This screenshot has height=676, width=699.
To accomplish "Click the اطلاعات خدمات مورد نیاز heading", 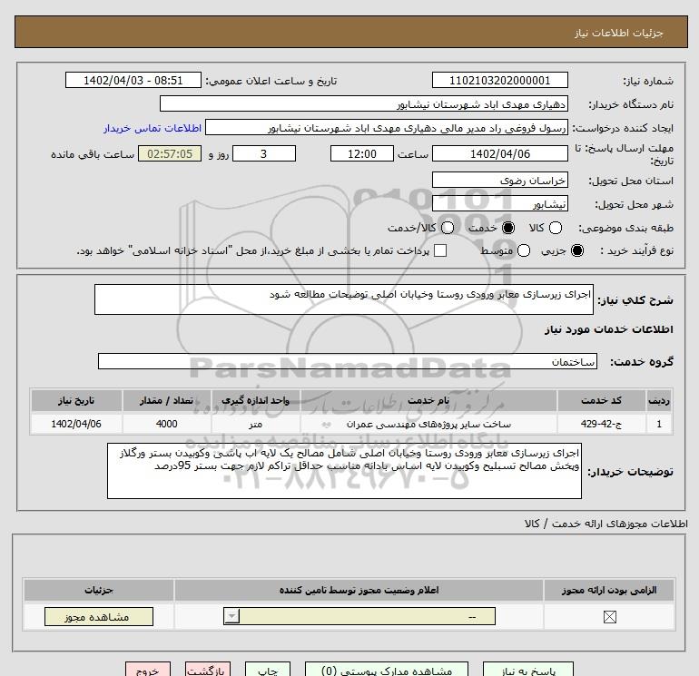I will coord(608,329).
